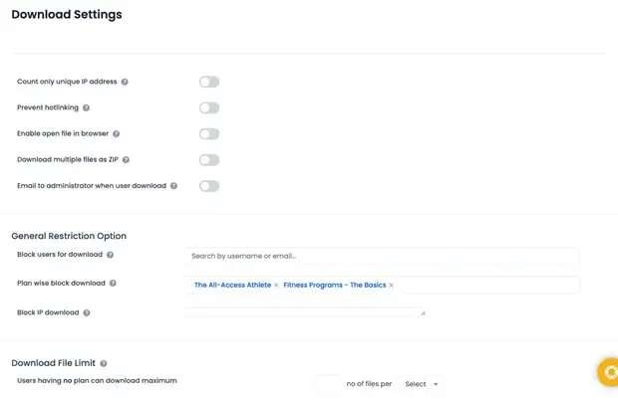
Task: Remove The All-Access Athlete plan tag
Action: tap(276, 285)
